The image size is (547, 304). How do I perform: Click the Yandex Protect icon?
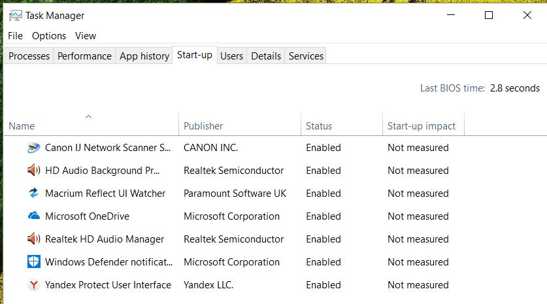tap(33, 285)
